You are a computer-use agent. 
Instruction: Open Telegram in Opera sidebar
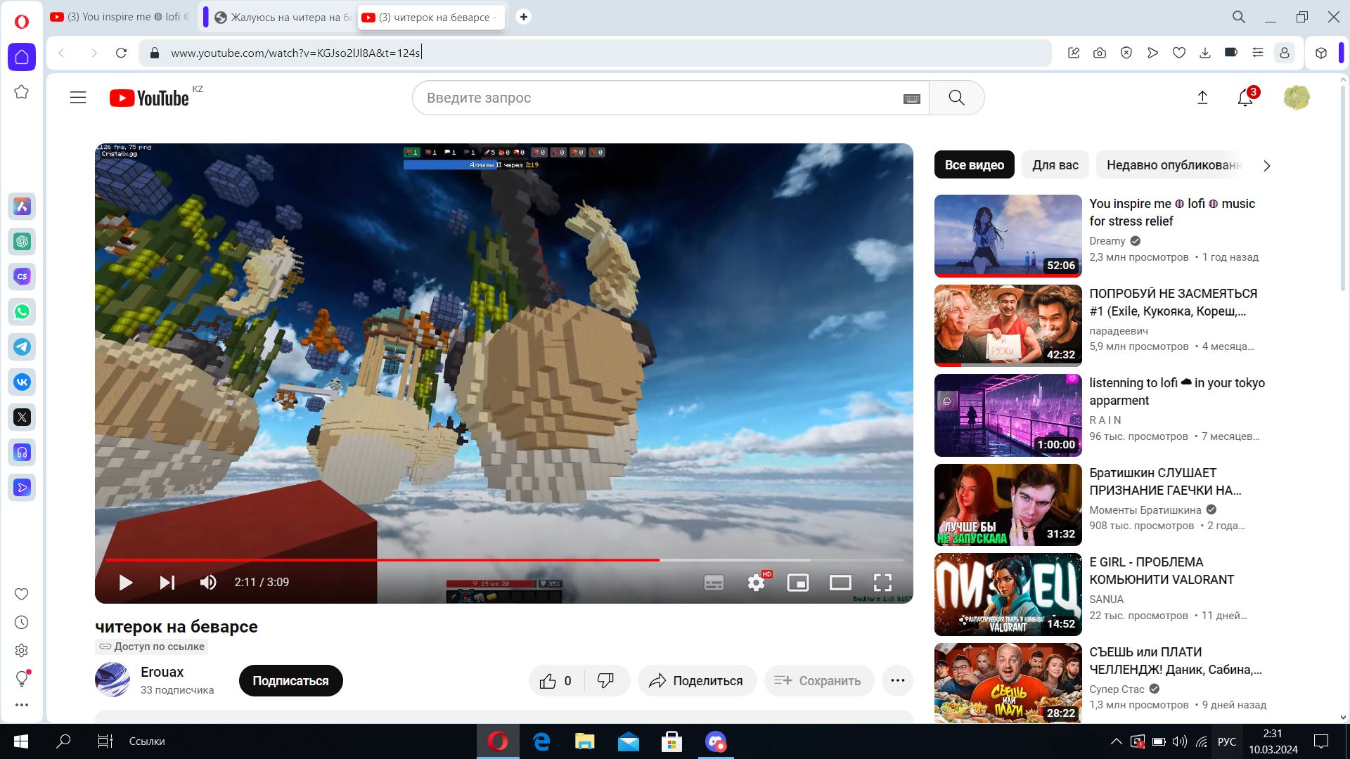[x=22, y=346]
